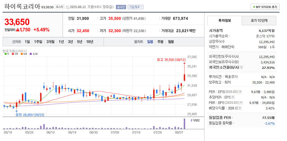
Task: Select the 주봉 candlestick chart
Action: tap(160, 42)
